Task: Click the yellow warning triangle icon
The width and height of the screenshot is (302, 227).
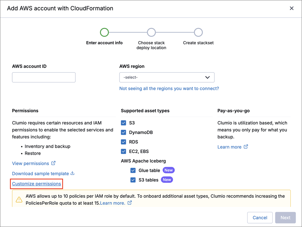Action: (19, 199)
